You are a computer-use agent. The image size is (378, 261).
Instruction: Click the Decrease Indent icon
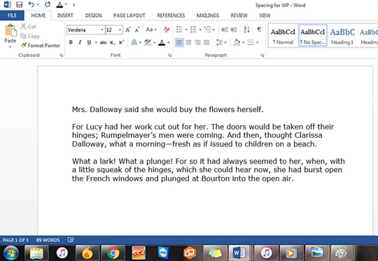tap(225, 29)
